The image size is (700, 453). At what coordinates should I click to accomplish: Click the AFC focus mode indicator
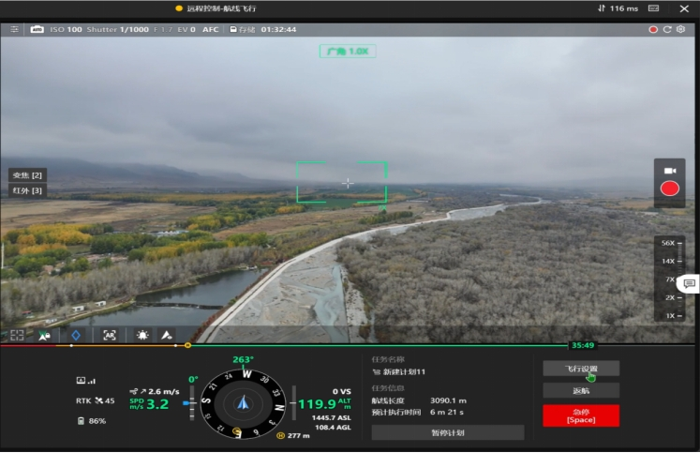(x=211, y=29)
